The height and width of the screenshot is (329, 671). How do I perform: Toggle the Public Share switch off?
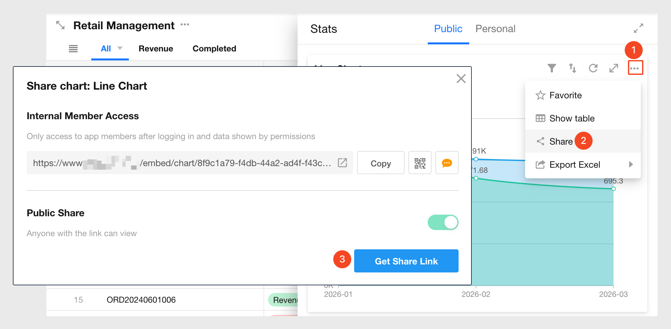(443, 222)
